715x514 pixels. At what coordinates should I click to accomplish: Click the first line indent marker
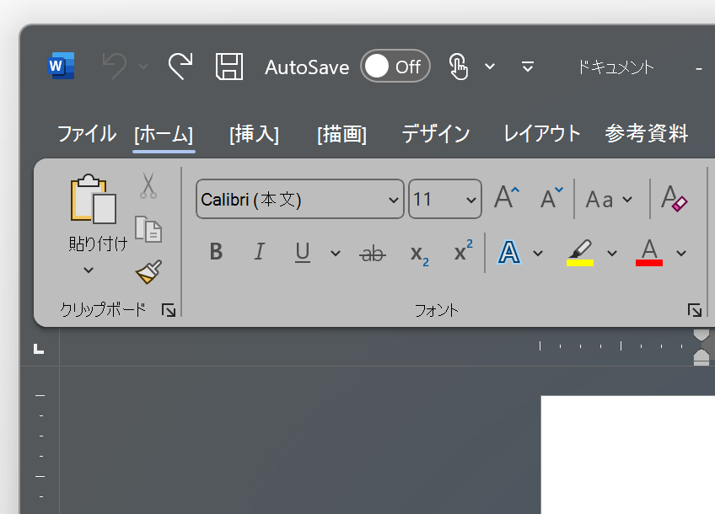(702, 335)
